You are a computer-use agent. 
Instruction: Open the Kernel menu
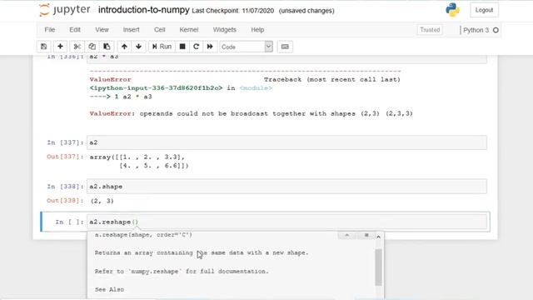(189, 30)
